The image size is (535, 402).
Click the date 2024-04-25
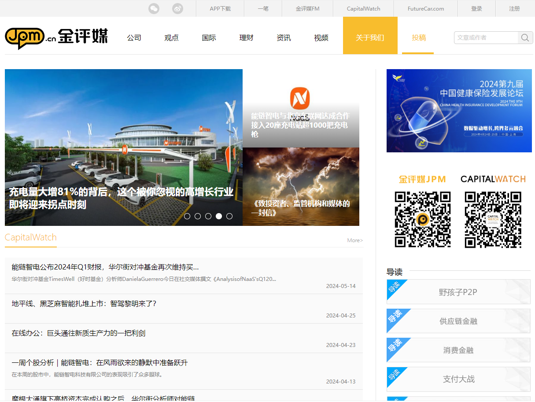coord(341,316)
